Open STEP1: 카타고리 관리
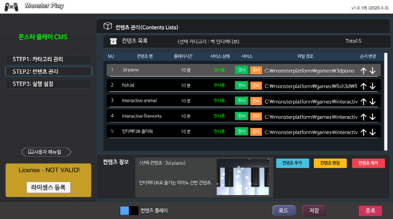This screenshot has width=393, height=219. click(49, 59)
